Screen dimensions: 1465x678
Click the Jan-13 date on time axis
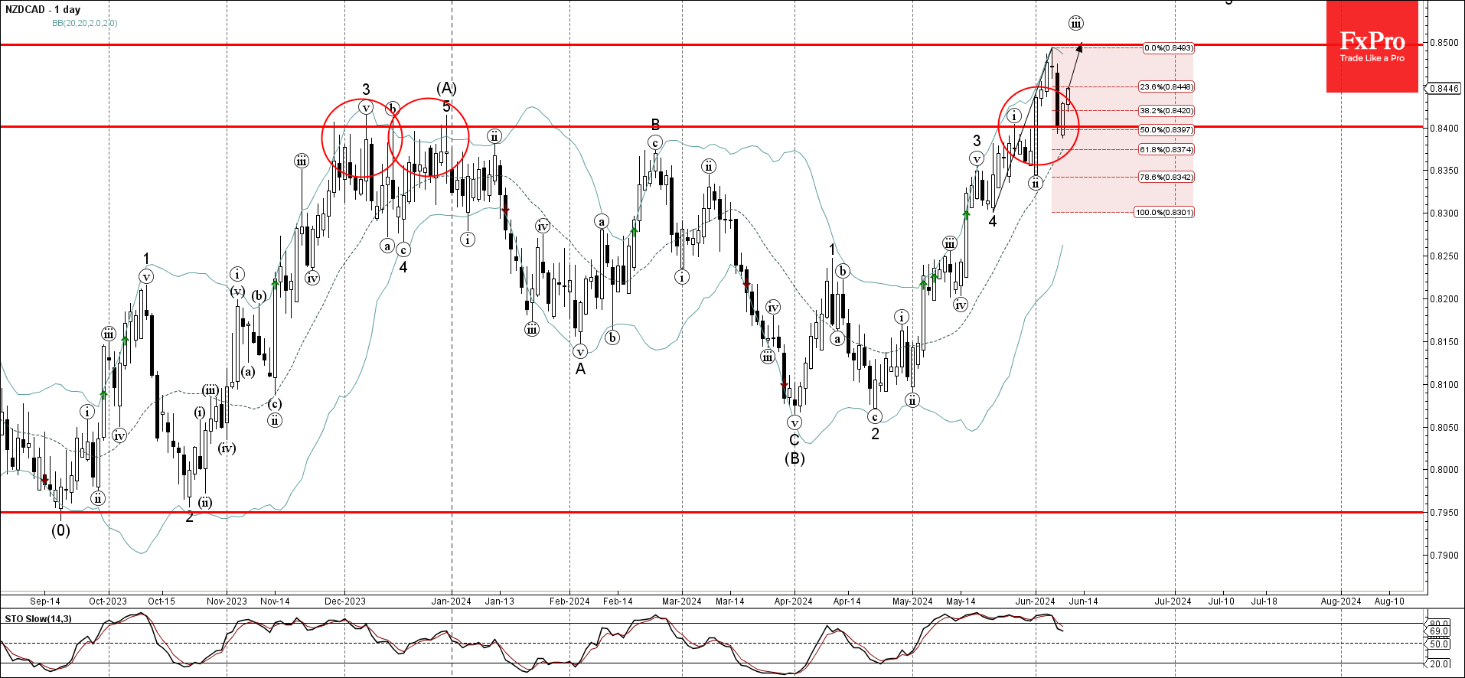[500, 601]
